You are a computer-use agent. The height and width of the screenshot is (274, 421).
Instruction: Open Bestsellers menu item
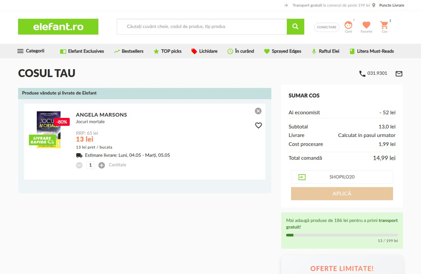[x=129, y=51]
